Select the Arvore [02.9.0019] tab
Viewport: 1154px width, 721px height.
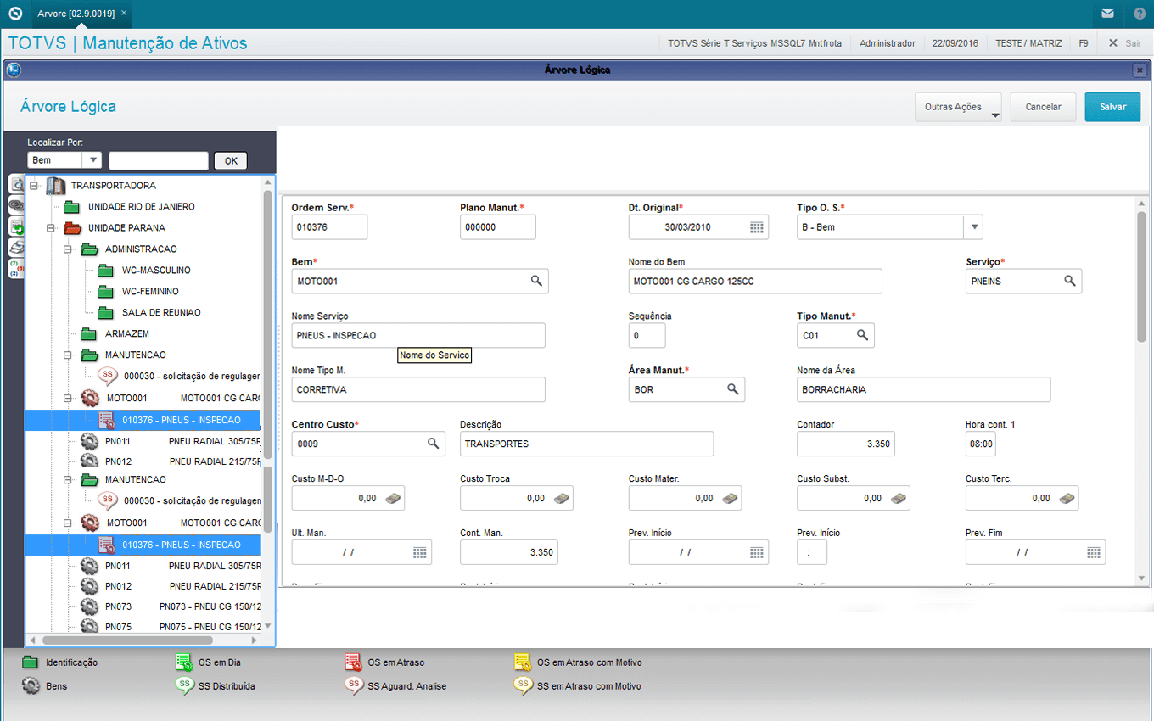[x=76, y=14]
